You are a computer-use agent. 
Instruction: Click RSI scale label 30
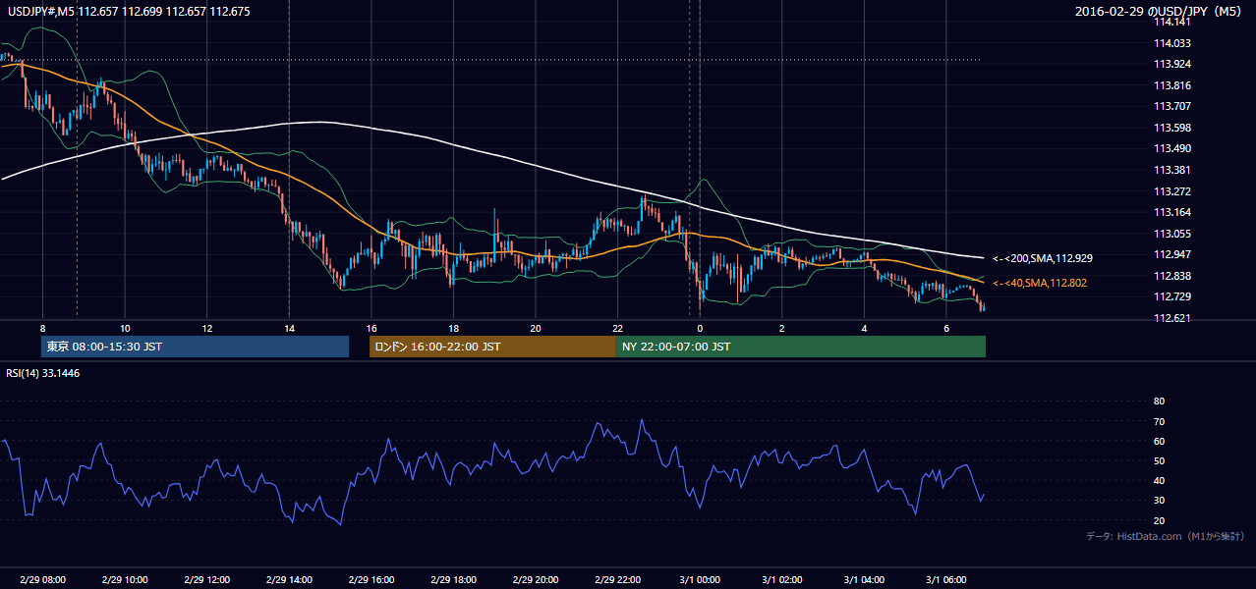(1159, 501)
